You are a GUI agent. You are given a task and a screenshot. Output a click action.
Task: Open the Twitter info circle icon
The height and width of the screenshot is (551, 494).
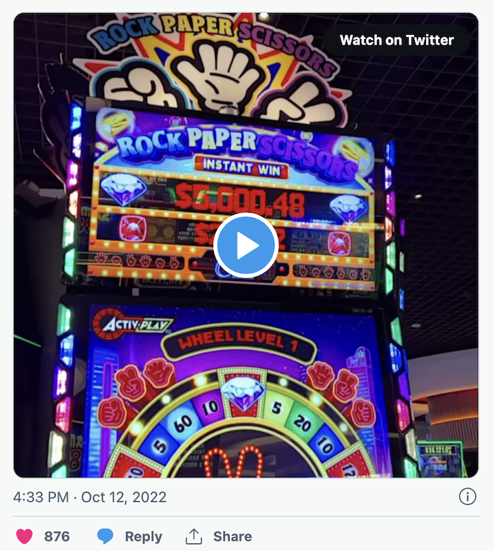pyautogui.click(x=467, y=497)
